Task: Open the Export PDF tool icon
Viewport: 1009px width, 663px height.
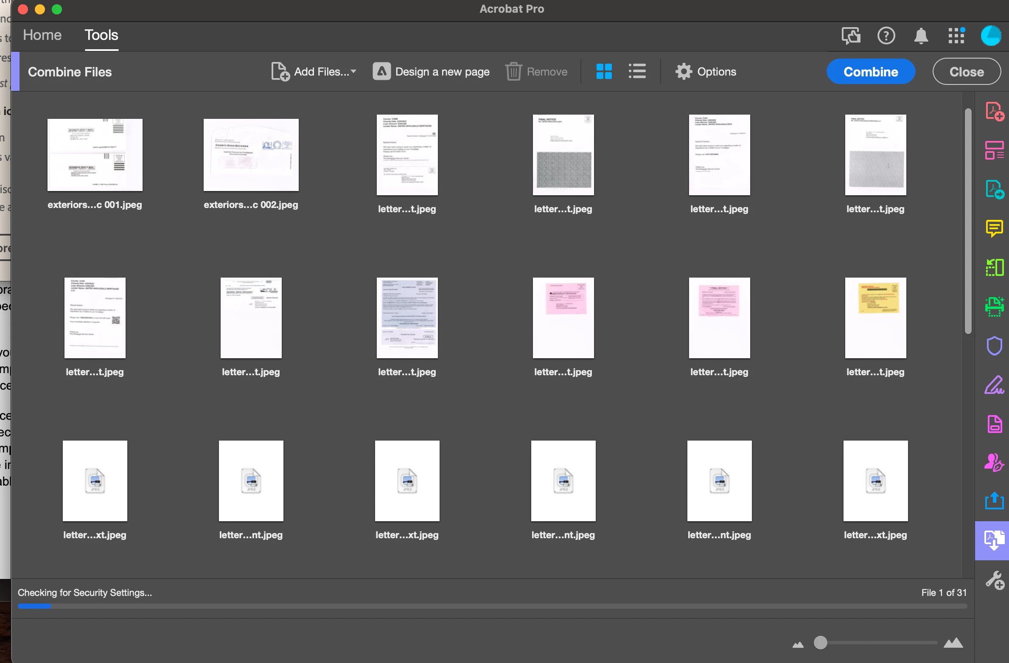Action: click(994, 189)
